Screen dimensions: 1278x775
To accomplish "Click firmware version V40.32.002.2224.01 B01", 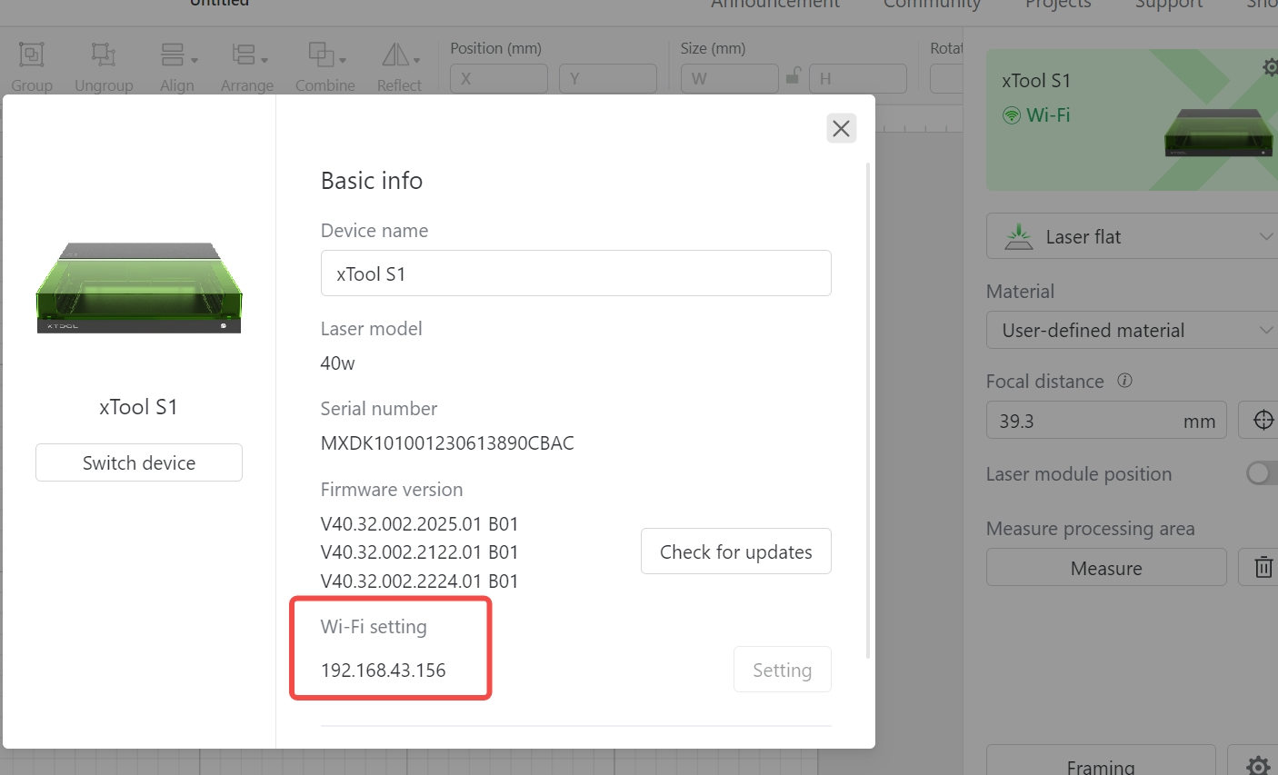I will pos(420,581).
